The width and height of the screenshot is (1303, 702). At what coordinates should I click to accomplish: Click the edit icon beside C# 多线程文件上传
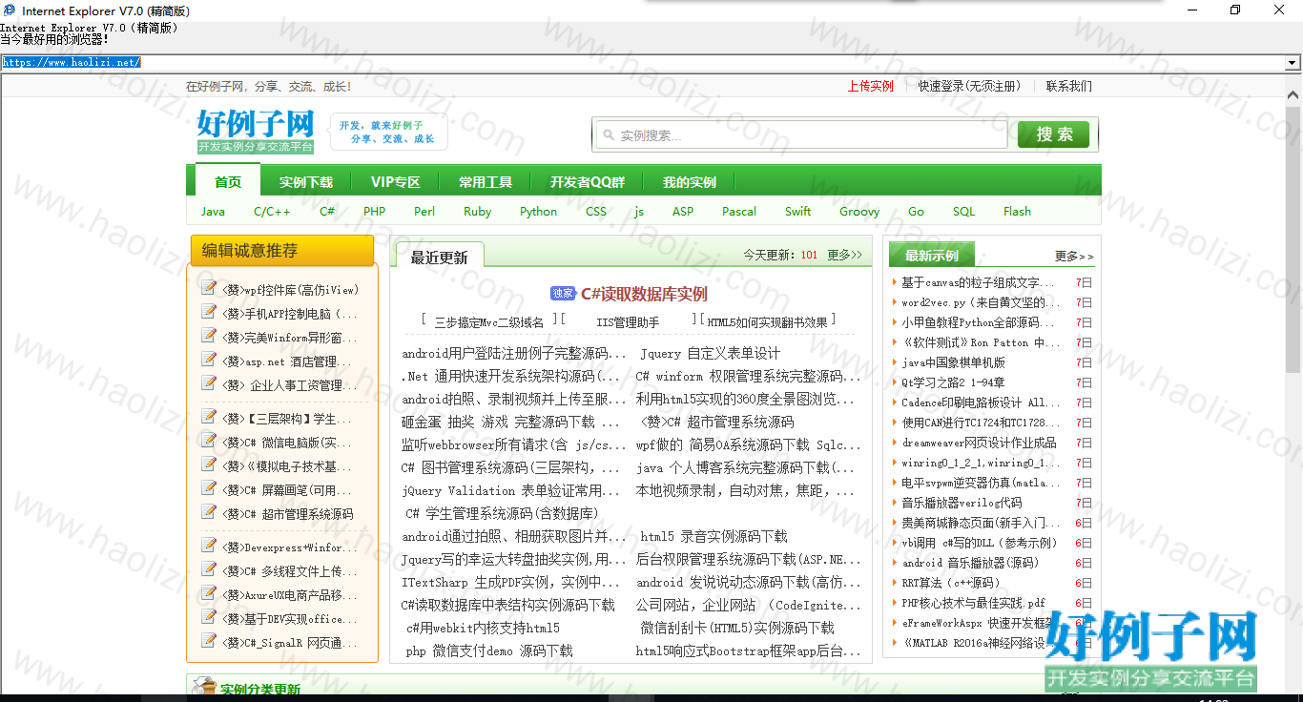[209, 568]
